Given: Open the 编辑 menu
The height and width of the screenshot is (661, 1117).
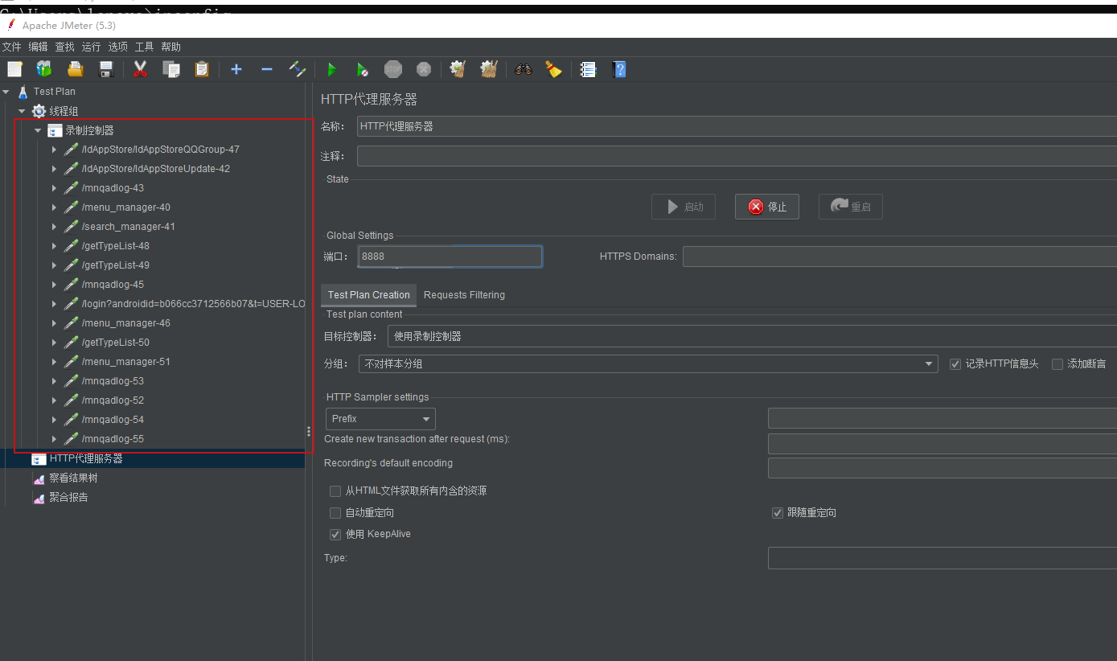Looking at the screenshot, I should pos(38,47).
